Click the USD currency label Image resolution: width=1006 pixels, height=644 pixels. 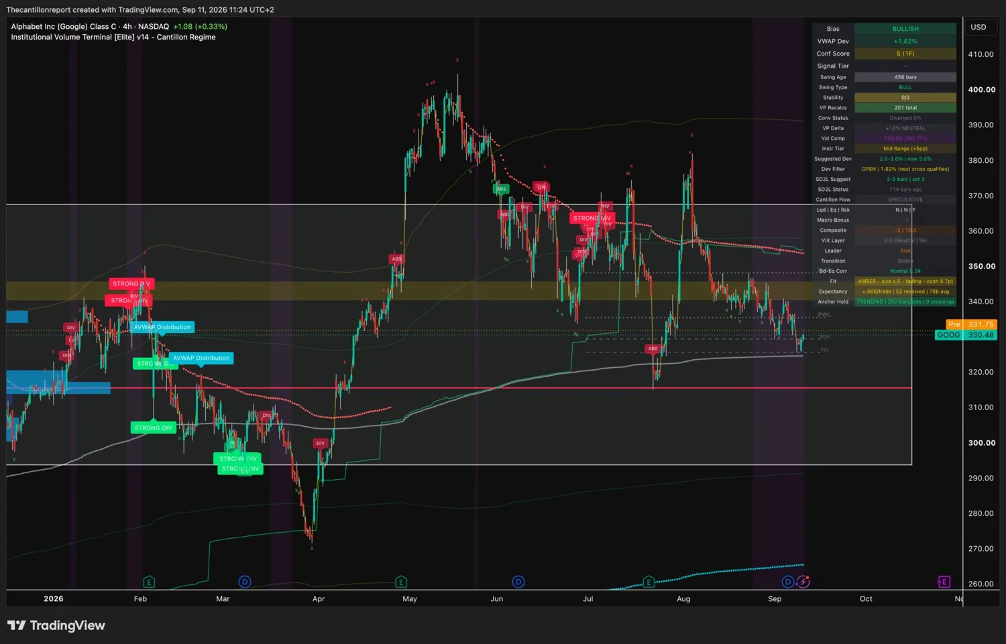tap(979, 27)
